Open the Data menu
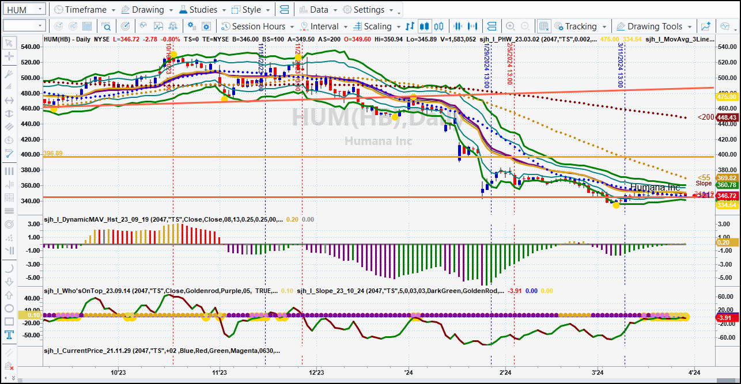The width and height of the screenshot is (741, 384). coord(319,10)
